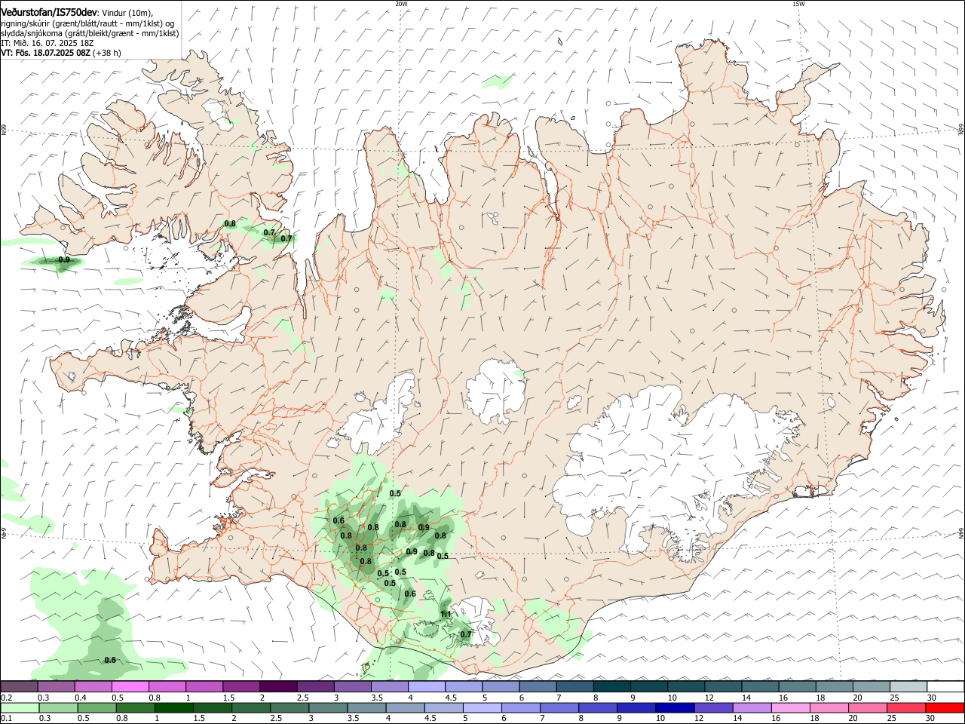Image resolution: width=965 pixels, height=724 pixels.
Task: Click the magenta swatch labeled 0.5 in top legend row
Action: coord(130,687)
